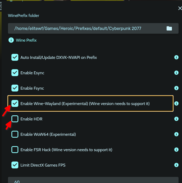Show info for Enable Wine-Wayland option

point(176,103)
